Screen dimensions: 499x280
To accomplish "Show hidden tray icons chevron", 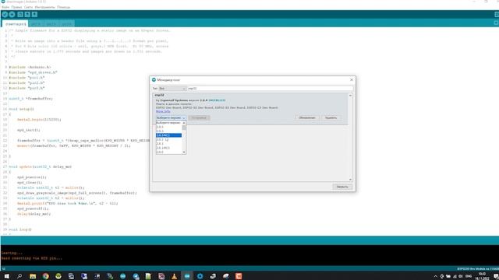I will (x=435, y=276).
